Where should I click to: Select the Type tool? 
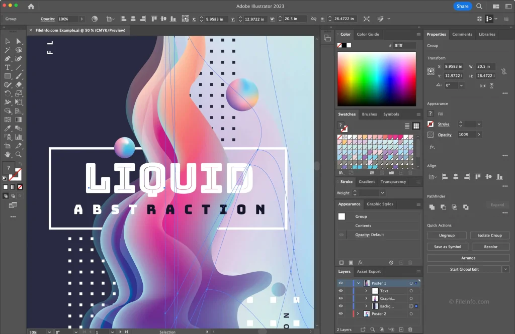click(x=8, y=67)
